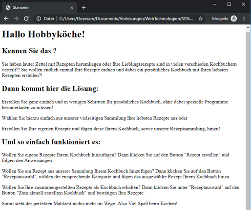Click the heading "Und so einfach funktioniert es:"
The height and width of the screenshot is (210, 251).
point(51,142)
